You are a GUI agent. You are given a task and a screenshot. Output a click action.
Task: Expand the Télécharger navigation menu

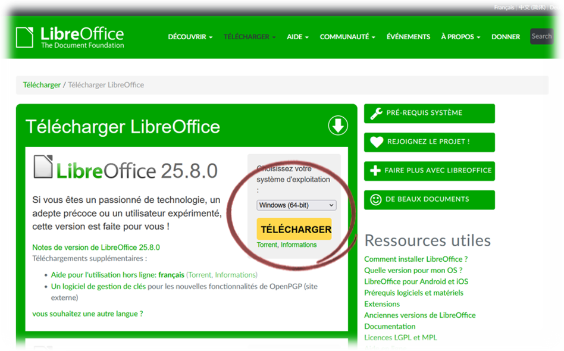[x=249, y=37]
